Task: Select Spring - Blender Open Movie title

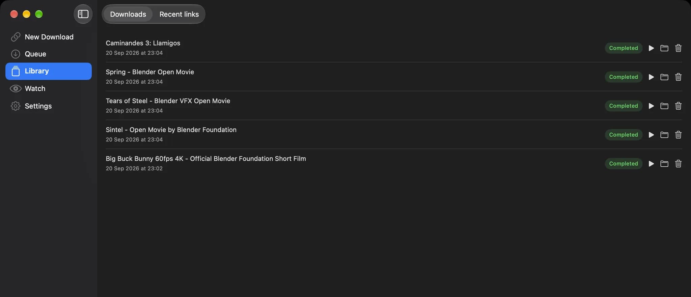Action: (x=150, y=72)
